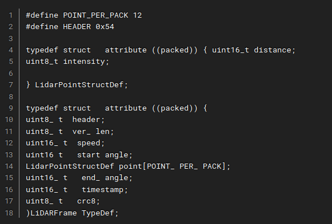Click line number 9 in the gutter
This screenshot has width=332, height=224.
coord(11,108)
